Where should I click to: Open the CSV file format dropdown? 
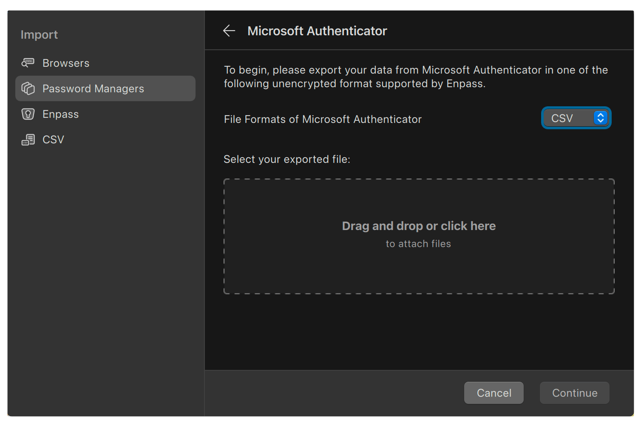tap(576, 118)
